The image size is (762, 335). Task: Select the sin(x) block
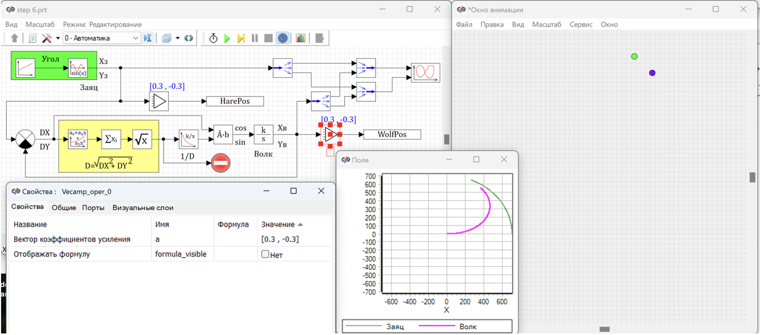[78, 68]
